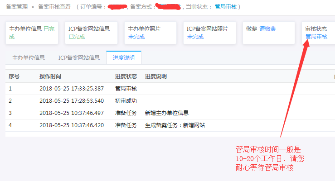Click row number 4 in the table
Viewport: 335px width, 181px height.
[10, 125]
